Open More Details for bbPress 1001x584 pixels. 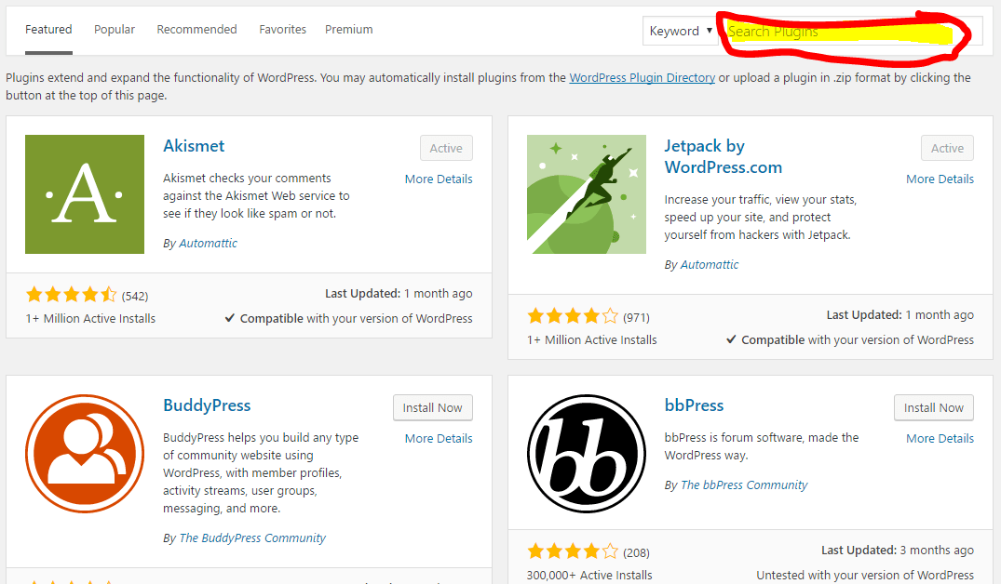tap(940, 439)
